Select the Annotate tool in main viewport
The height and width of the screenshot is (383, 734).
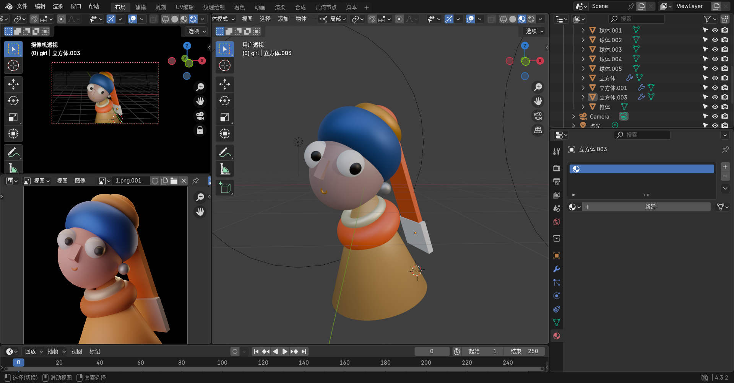[x=225, y=152]
